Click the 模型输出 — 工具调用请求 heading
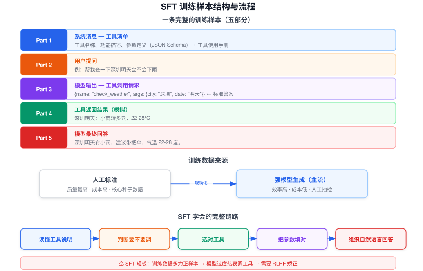 (107, 85)
